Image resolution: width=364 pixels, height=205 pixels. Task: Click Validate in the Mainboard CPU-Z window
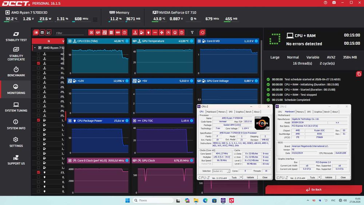click(328, 177)
